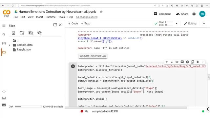Open the File menu
Viewport: 210px width, 118px height.
pos(16,17)
